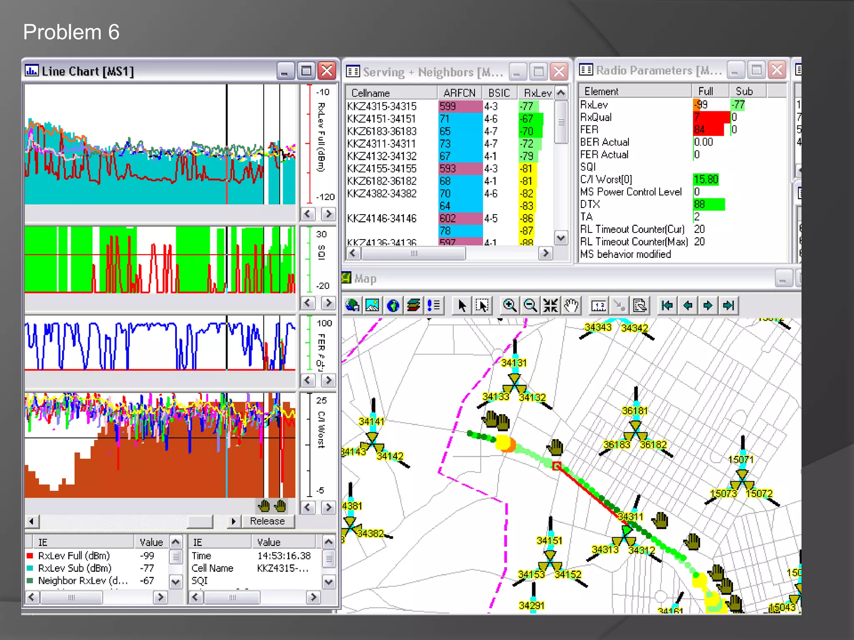Viewport: 854px width, 640px height.
Task: Click the fit-to-view collapse arrows icon
Action: (550, 306)
